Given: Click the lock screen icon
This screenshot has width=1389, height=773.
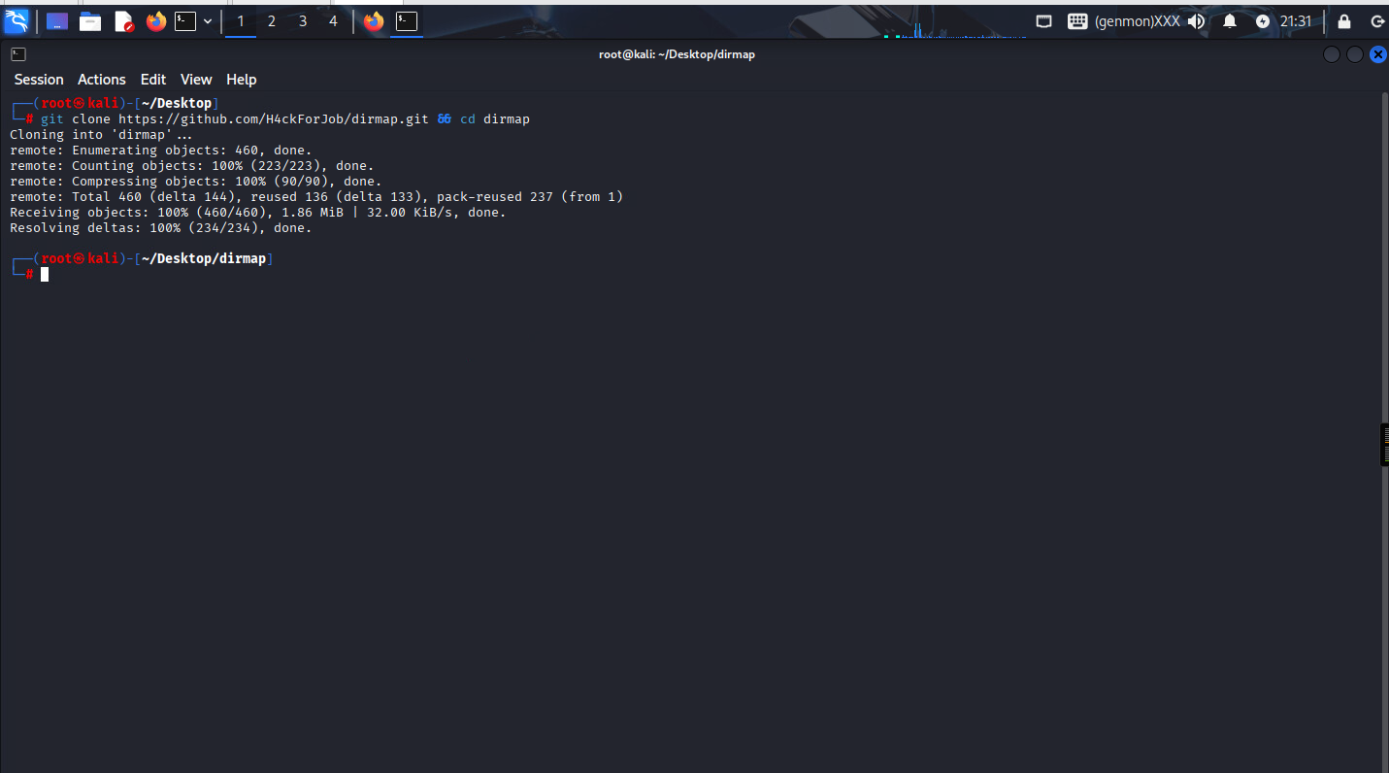Looking at the screenshot, I should click(1344, 21).
